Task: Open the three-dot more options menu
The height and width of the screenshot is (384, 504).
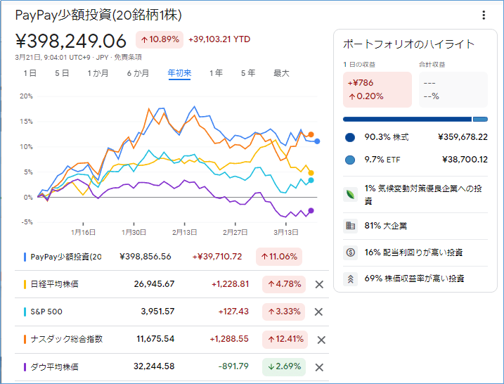Action: click(484, 15)
